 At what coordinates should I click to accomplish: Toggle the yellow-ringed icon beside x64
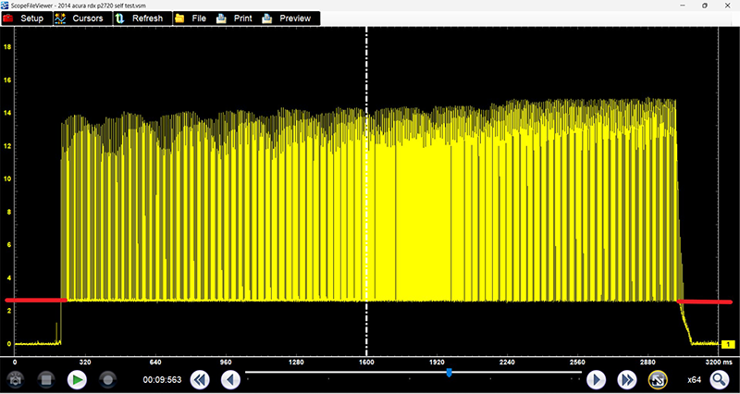click(x=658, y=379)
